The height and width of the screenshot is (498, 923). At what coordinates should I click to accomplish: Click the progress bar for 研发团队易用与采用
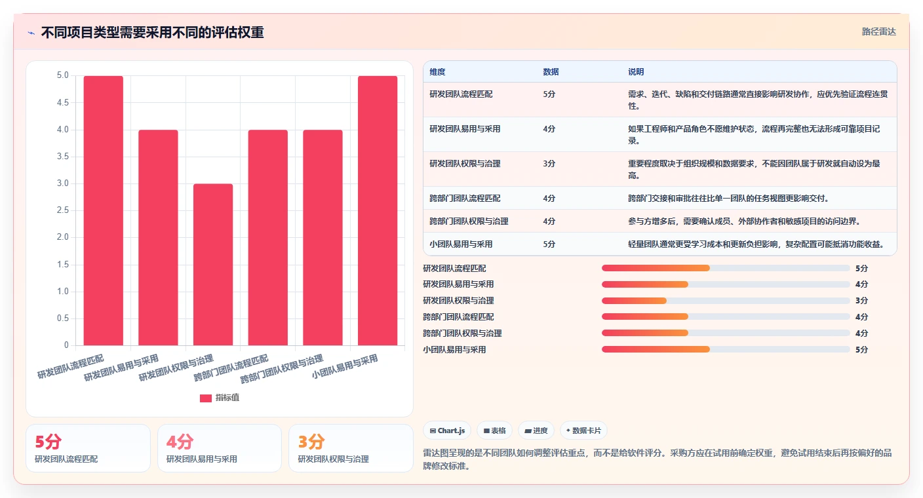pos(726,284)
